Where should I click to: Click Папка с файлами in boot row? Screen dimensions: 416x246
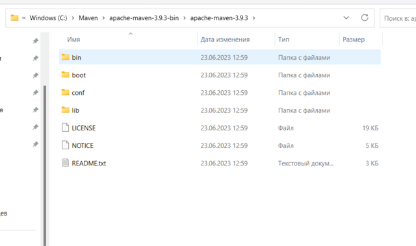coord(304,75)
